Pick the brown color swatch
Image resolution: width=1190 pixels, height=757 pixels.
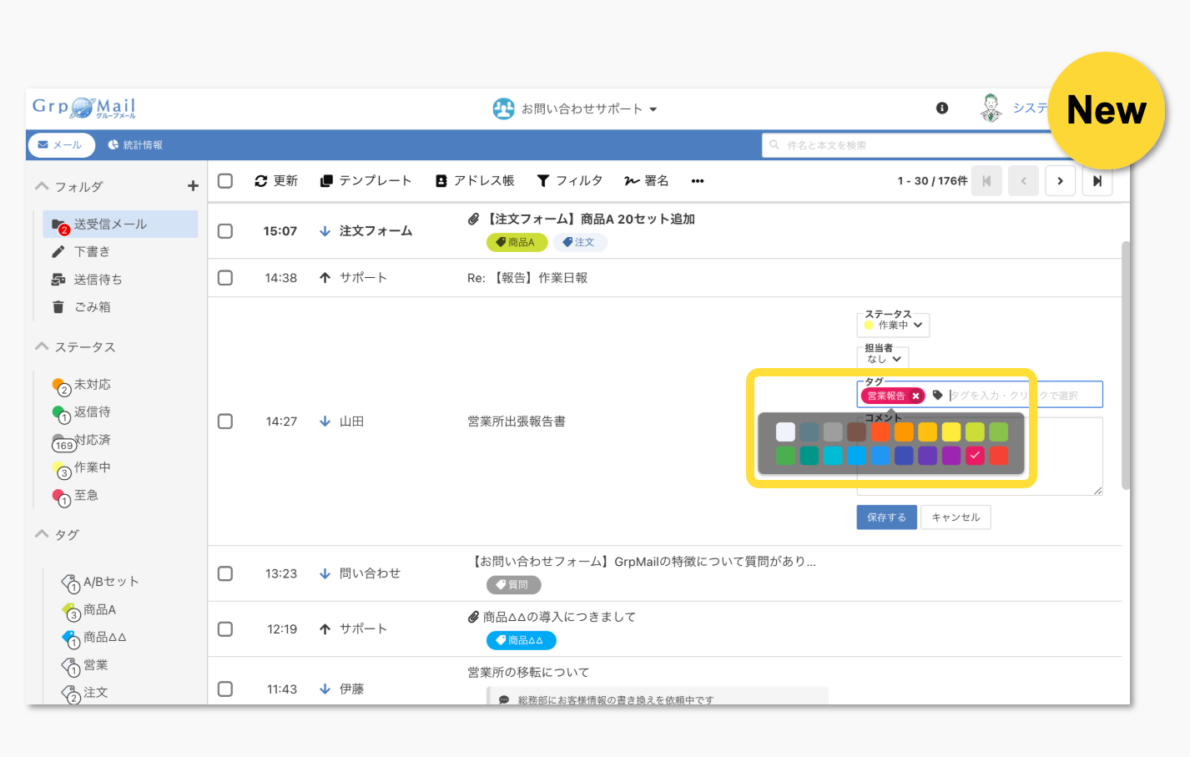(x=857, y=431)
